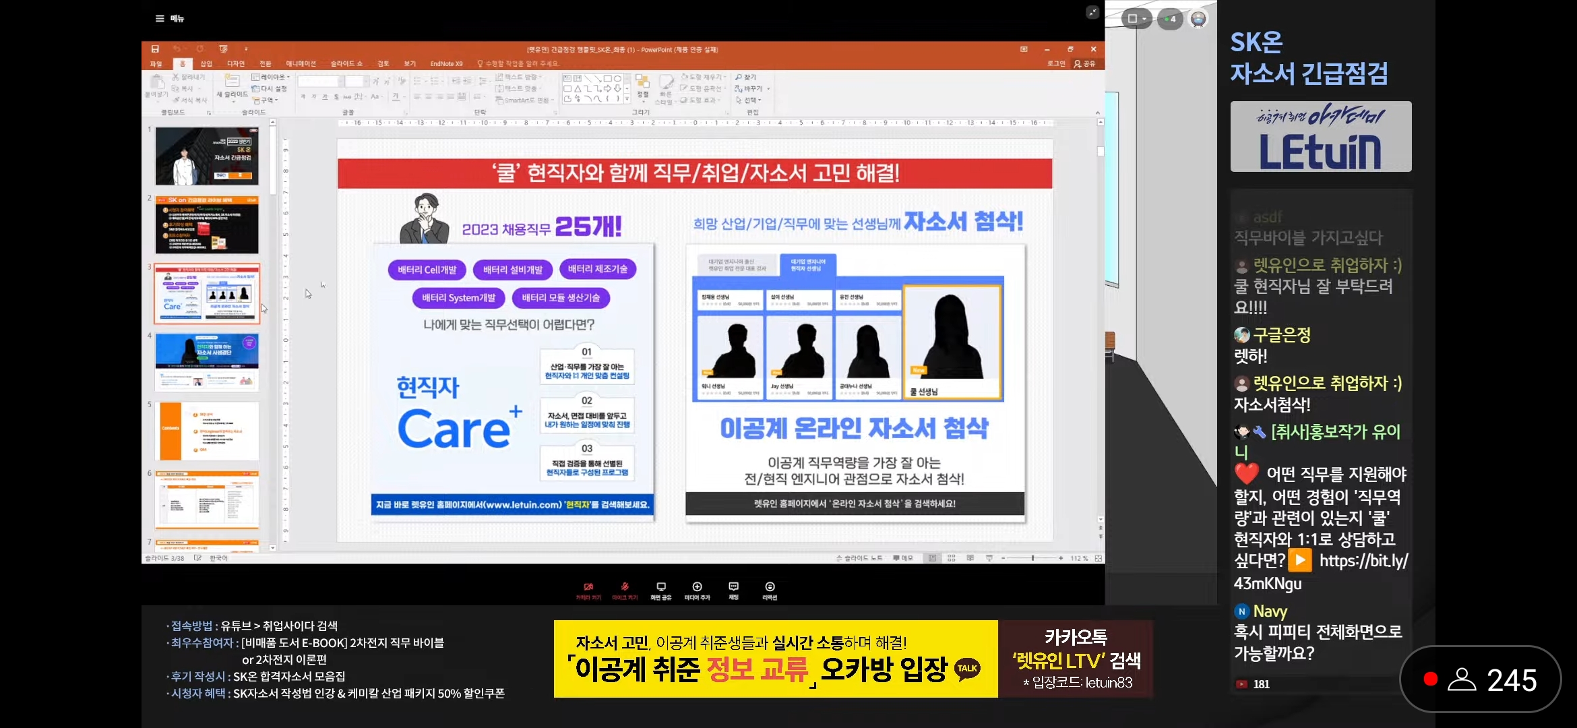Open the hamburger 메뉴 icon
1577x728 pixels.
(160, 19)
